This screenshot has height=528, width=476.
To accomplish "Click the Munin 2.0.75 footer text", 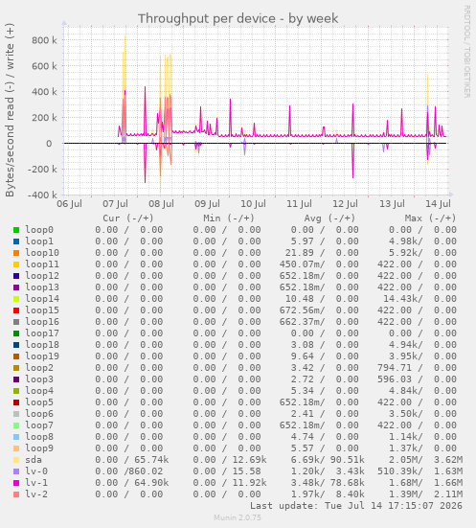I will pyautogui.click(x=238, y=517).
